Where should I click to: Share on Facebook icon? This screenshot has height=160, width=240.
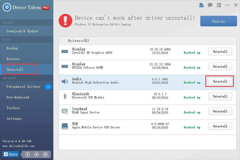[x=28, y=154]
